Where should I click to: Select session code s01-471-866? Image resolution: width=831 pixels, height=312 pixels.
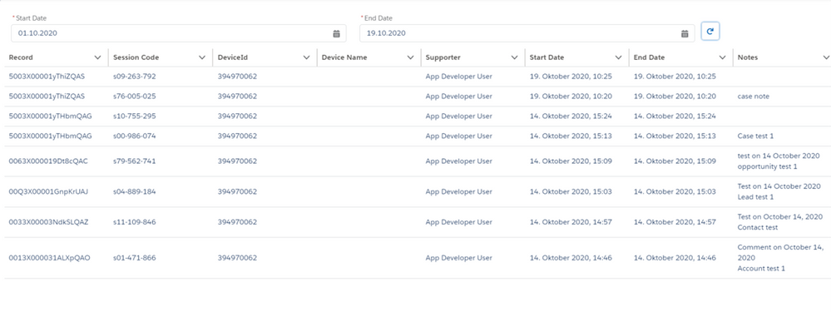(135, 258)
